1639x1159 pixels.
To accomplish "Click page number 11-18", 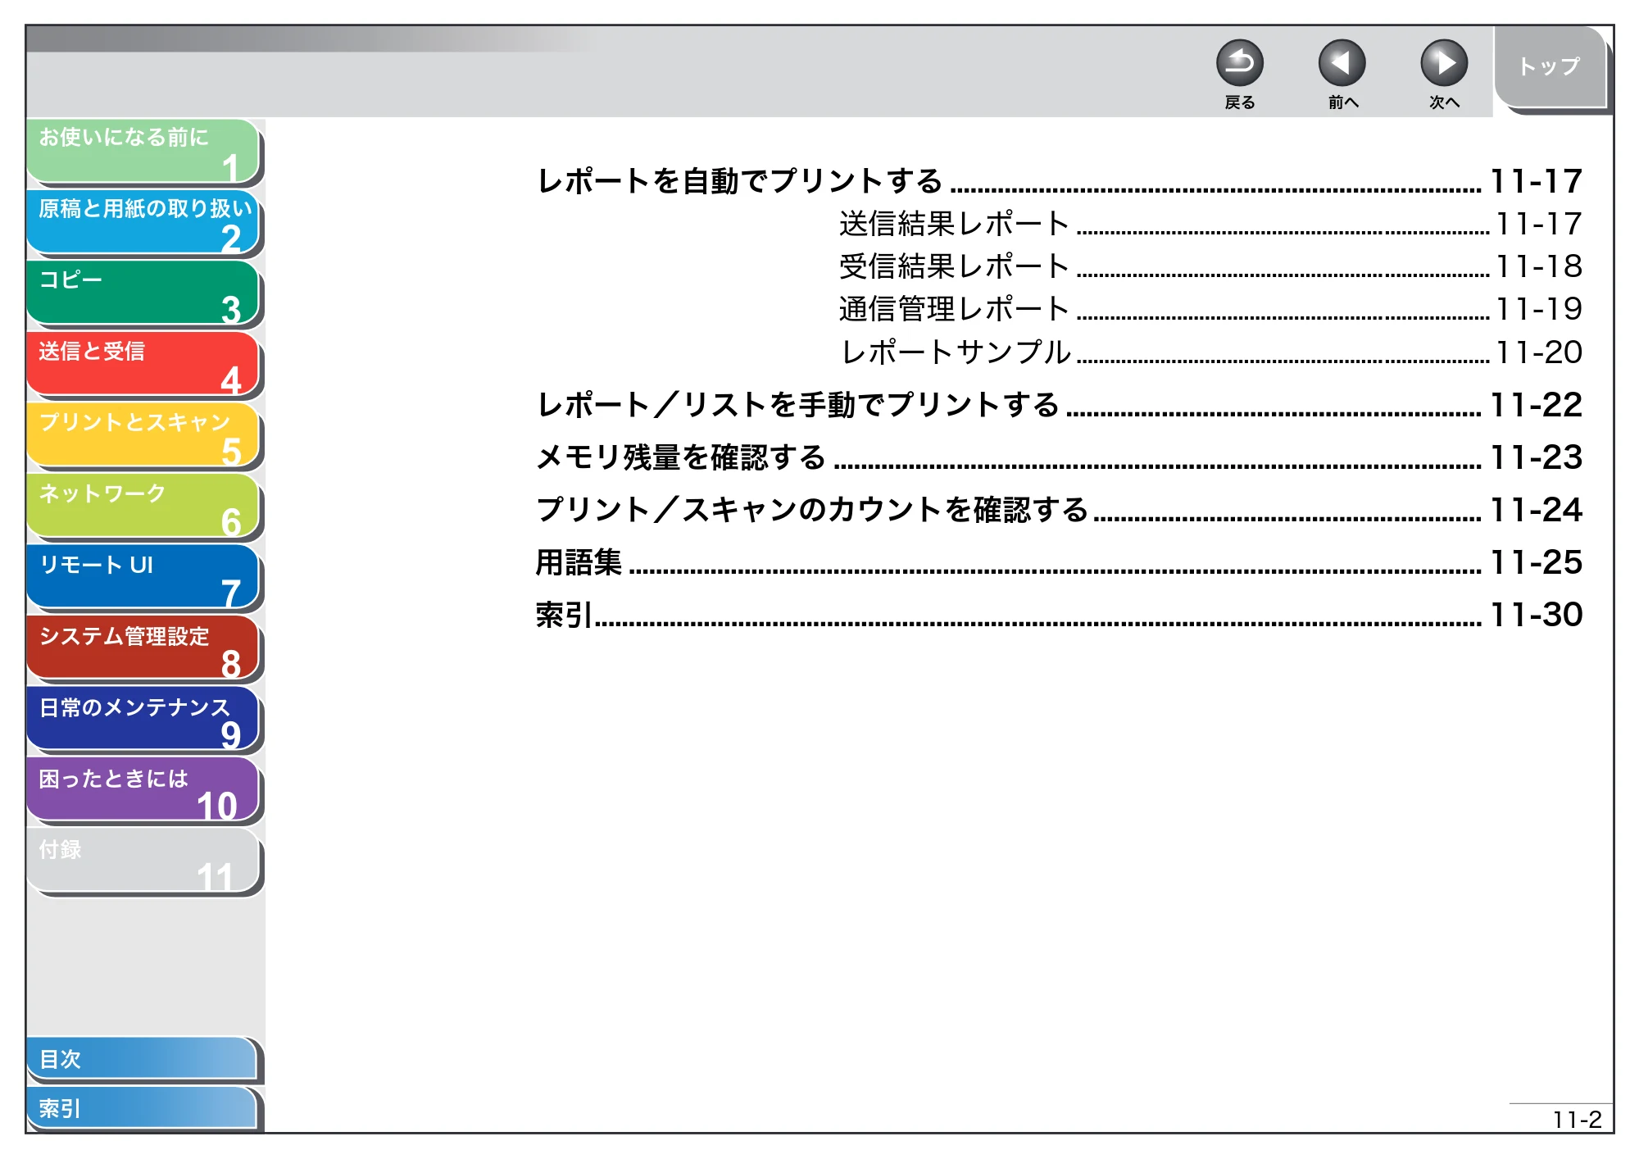I will pos(1538,266).
